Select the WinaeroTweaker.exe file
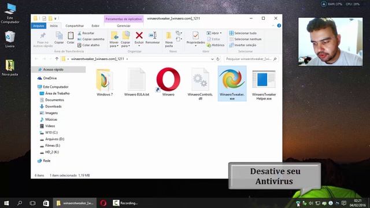Image resolution: width=370 pixels, height=208 pixels. (232, 84)
